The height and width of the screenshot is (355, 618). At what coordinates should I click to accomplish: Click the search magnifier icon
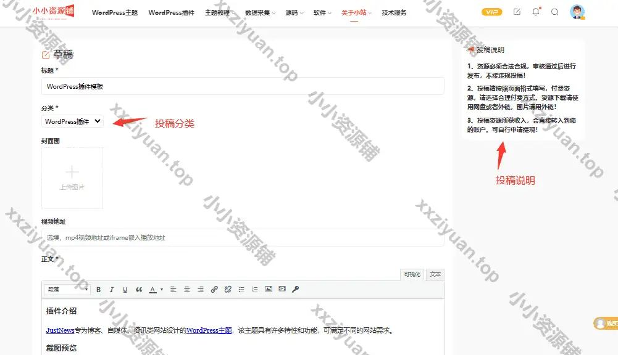pyautogui.click(x=554, y=12)
